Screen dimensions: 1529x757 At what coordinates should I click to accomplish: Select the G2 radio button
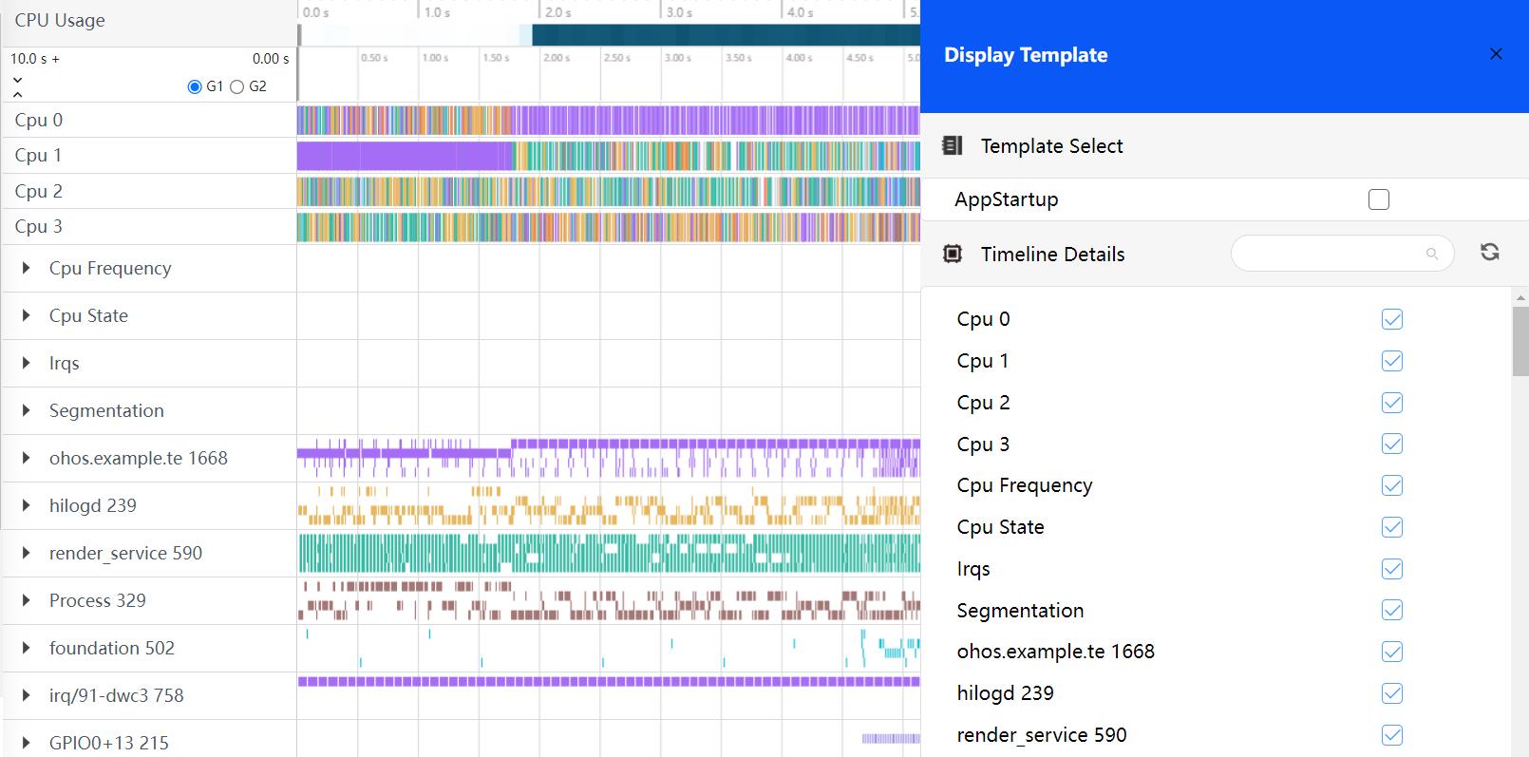(237, 86)
